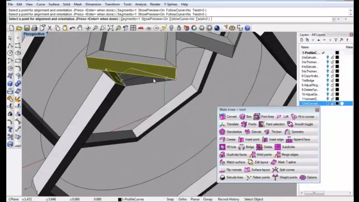Toggle Planar in the status bar

point(195,199)
